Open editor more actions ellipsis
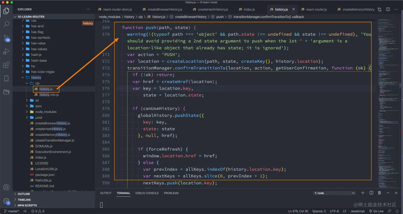 tap(396, 9)
